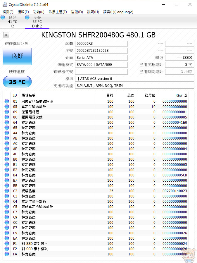The image size is (197, 263).
Task: Select the 總通電時間 attribute row
Action: pyautogui.click(x=96, y=112)
